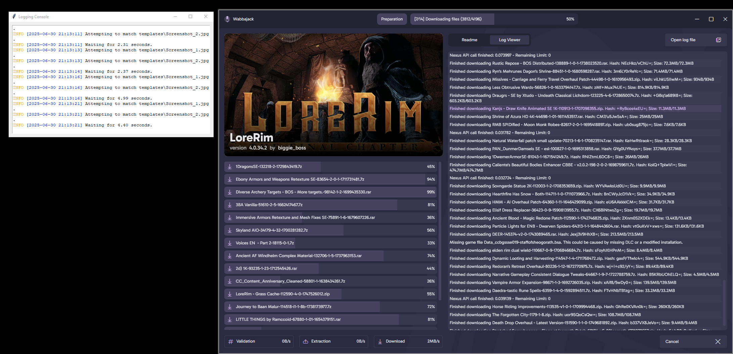Click the Downloading files progress bar
Image resolution: width=733 pixels, height=354 pixels.
[x=495, y=19]
